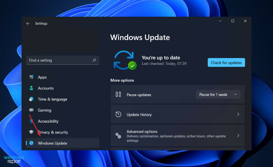Click the Pause for 1 week button

pyautogui.click(x=213, y=94)
